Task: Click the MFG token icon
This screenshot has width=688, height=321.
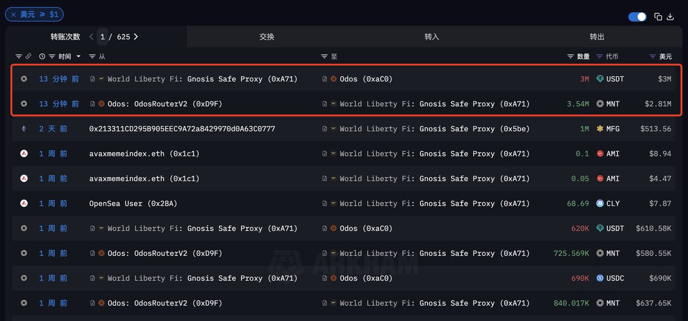Action: pos(600,129)
